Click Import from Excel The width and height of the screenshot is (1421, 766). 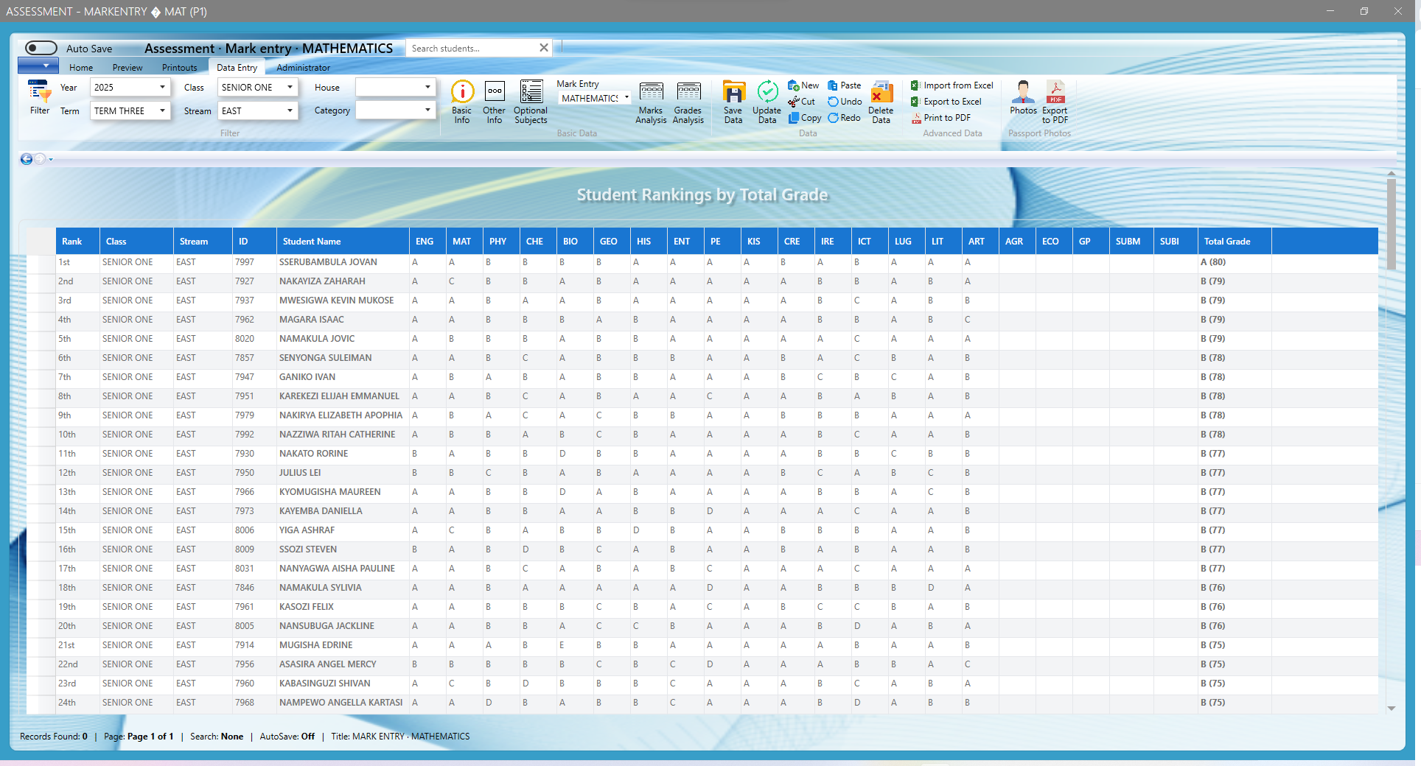tap(957, 85)
